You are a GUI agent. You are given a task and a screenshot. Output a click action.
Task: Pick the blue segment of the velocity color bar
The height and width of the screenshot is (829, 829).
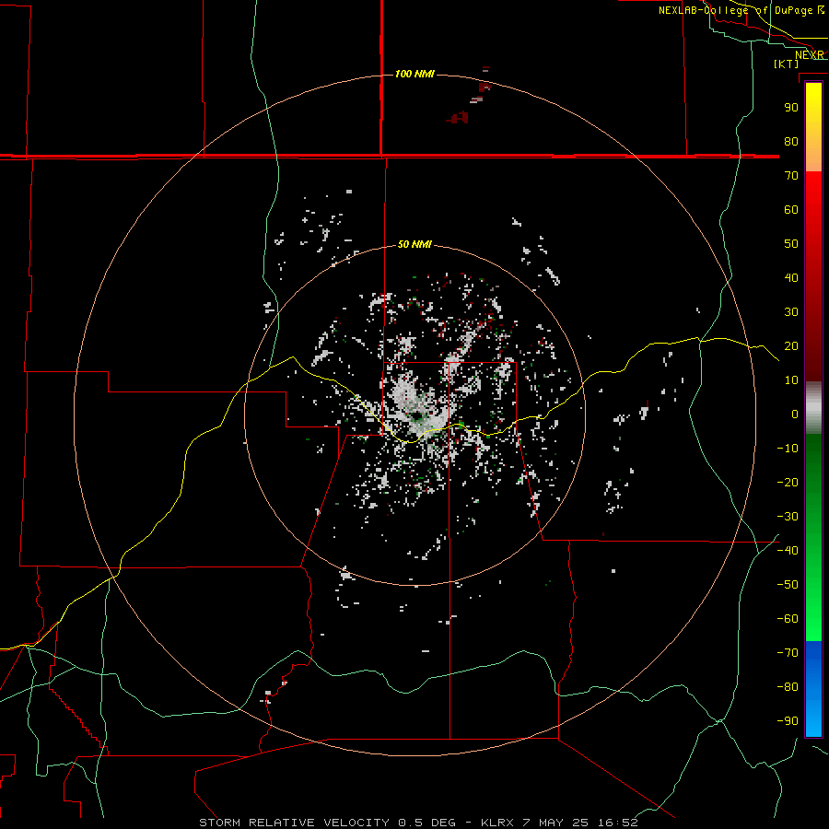click(x=813, y=689)
